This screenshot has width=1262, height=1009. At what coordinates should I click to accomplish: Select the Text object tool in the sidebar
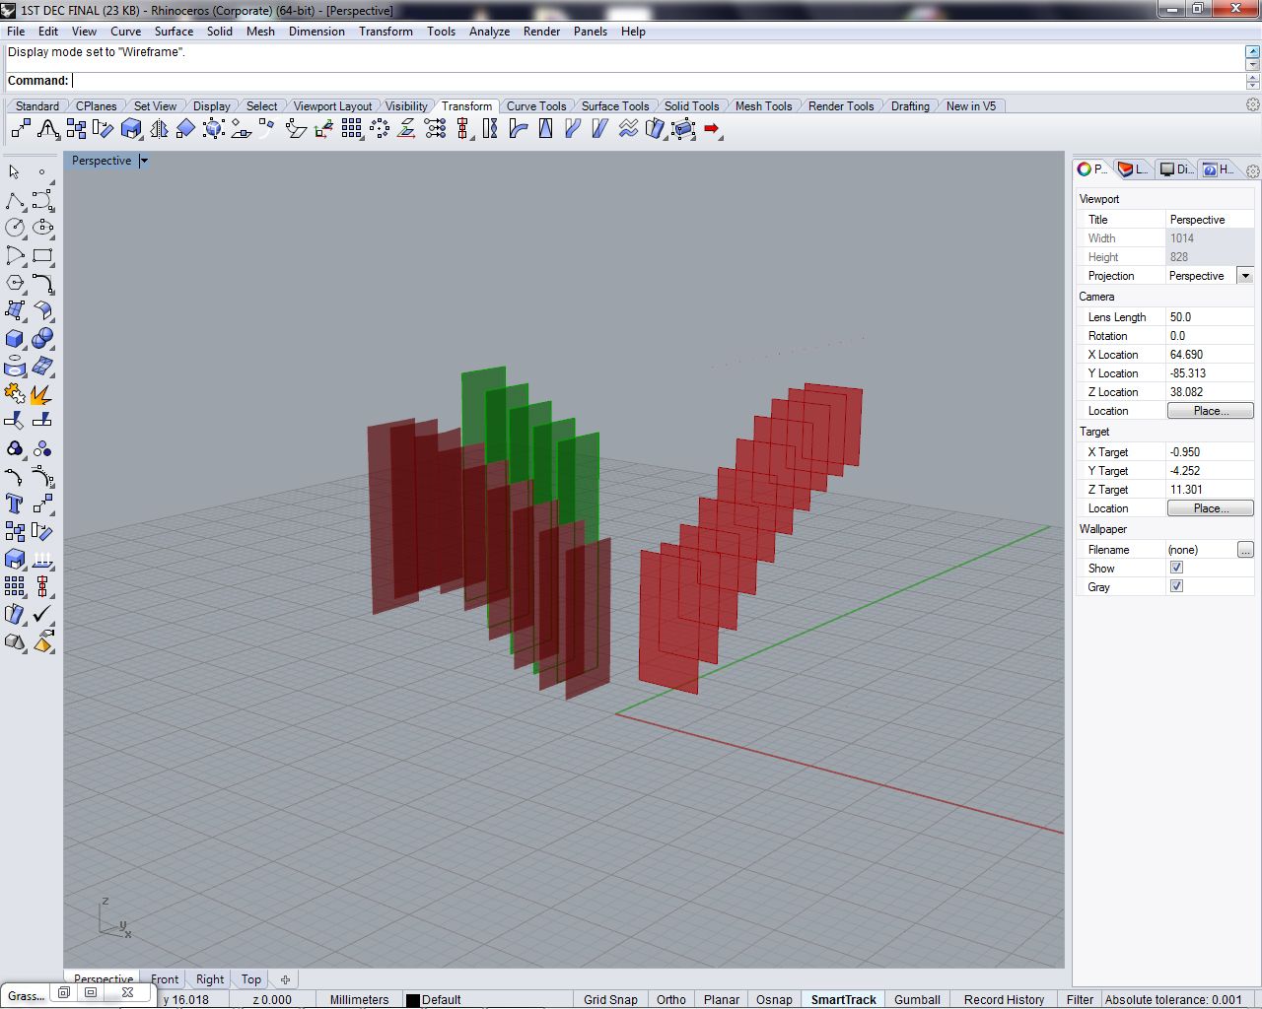14,504
